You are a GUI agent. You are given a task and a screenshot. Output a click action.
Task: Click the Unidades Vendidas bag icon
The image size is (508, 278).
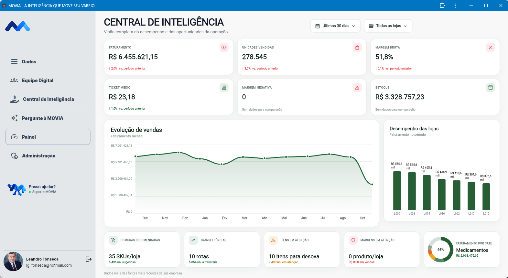coord(357,48)
